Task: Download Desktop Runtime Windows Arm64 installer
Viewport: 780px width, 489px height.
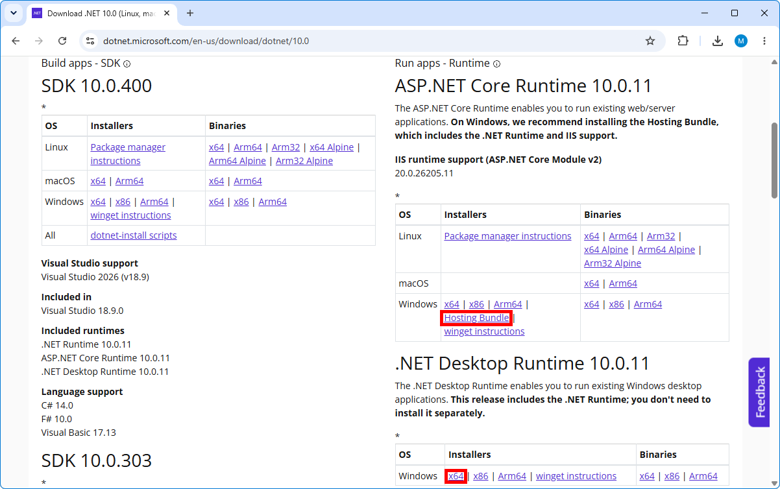Action: [x=512, y=476]
